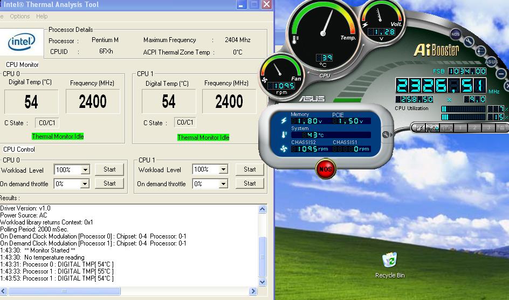This screenshot has width=509, height=300.
Task: Click CPU 1 Thermal Monitor Idle status
Action: point(203,138)
